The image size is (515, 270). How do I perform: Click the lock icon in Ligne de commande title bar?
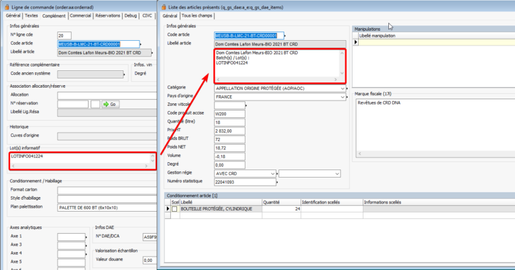(x=5, y=5)
